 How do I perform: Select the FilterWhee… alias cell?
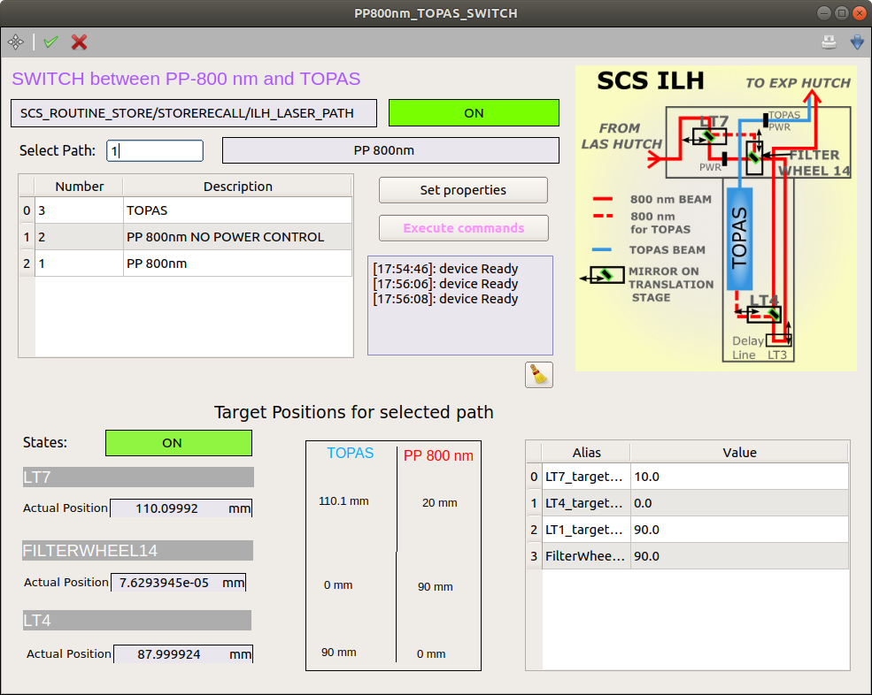(x=586, y=556)
